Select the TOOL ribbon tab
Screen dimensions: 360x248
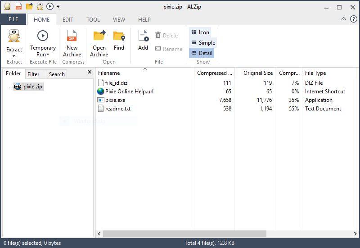click(x=93, y=19)
